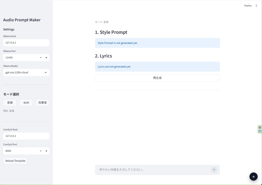Click the X icon on the right edge overlay
262x185 pixels.
point(260,127)
